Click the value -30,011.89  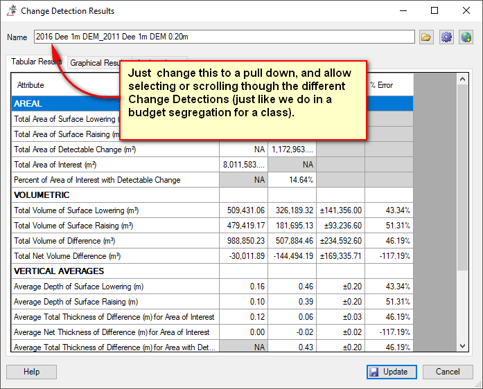tap(244, 256)
